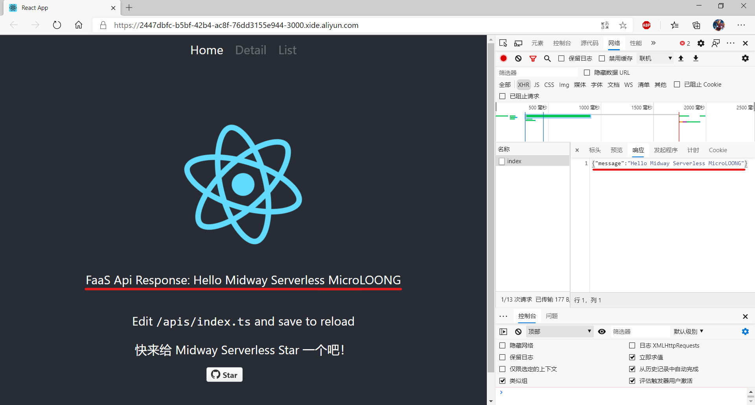The width and height of the screenshot is (755, 405).
Task: Select the inspect element picker icon
Action: pyautogui.click(x=503, y=43)
